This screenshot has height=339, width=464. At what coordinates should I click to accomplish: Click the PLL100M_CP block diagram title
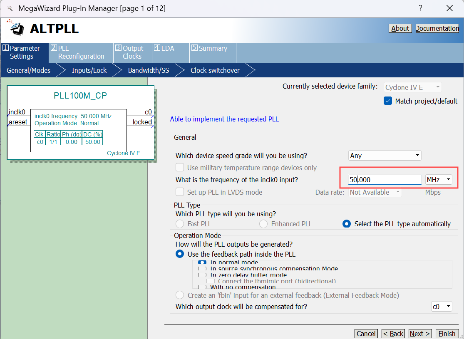click(x=80, y=96)
